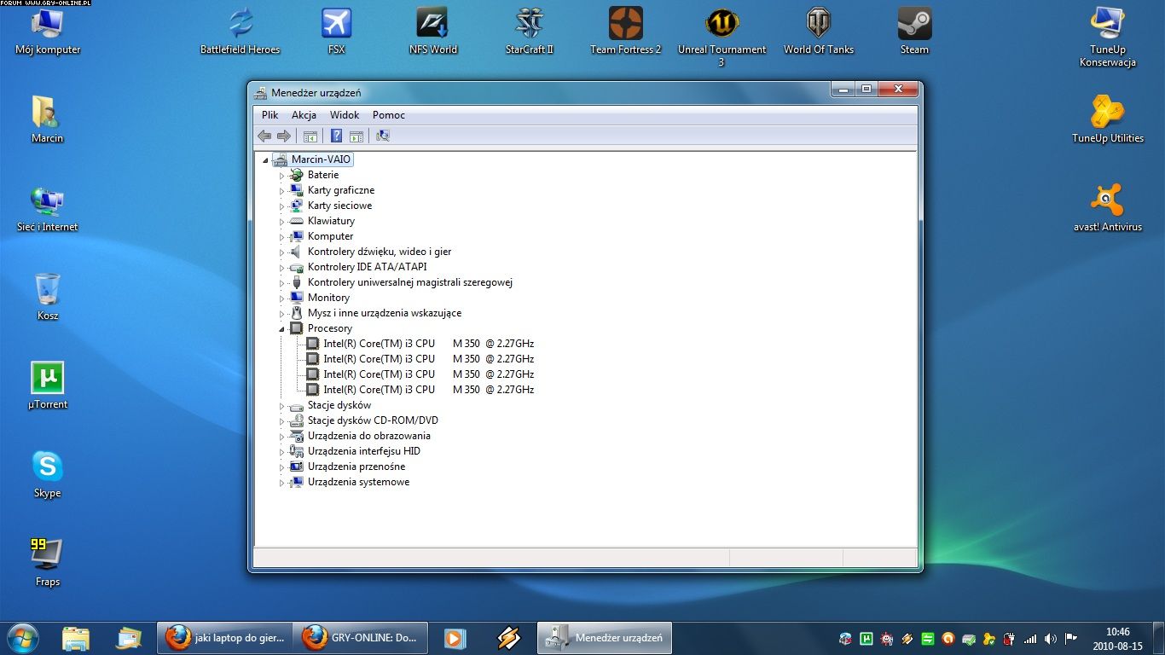Click the scan for hardware changes icon
The width and height of the screenshot is (1165, 655).
point(382,136)
